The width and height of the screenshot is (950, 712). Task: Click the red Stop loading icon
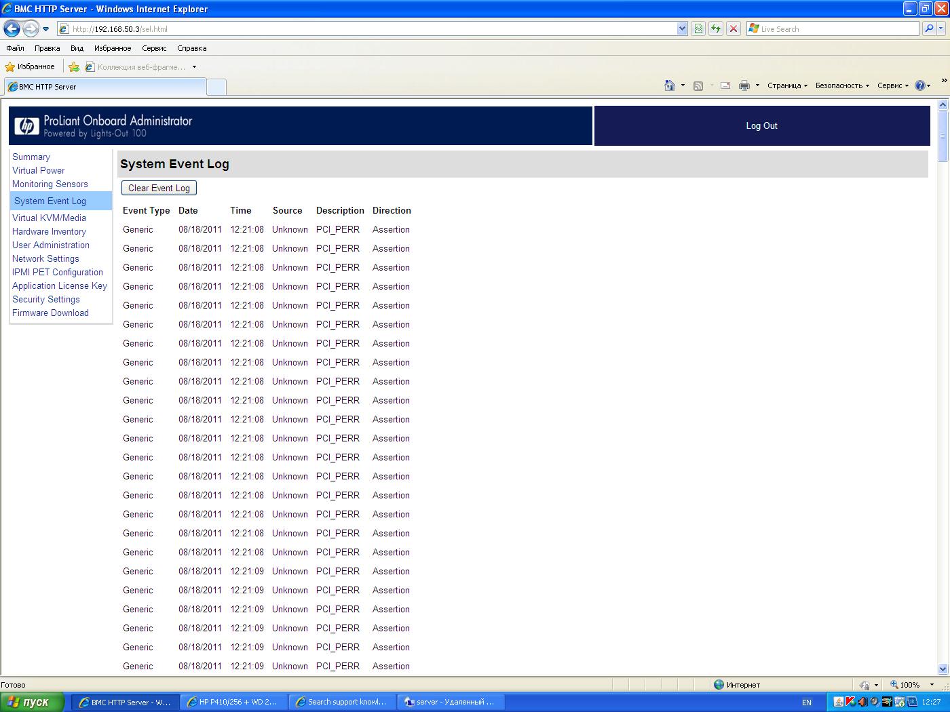pyautogui.click(x=733, y=28)
